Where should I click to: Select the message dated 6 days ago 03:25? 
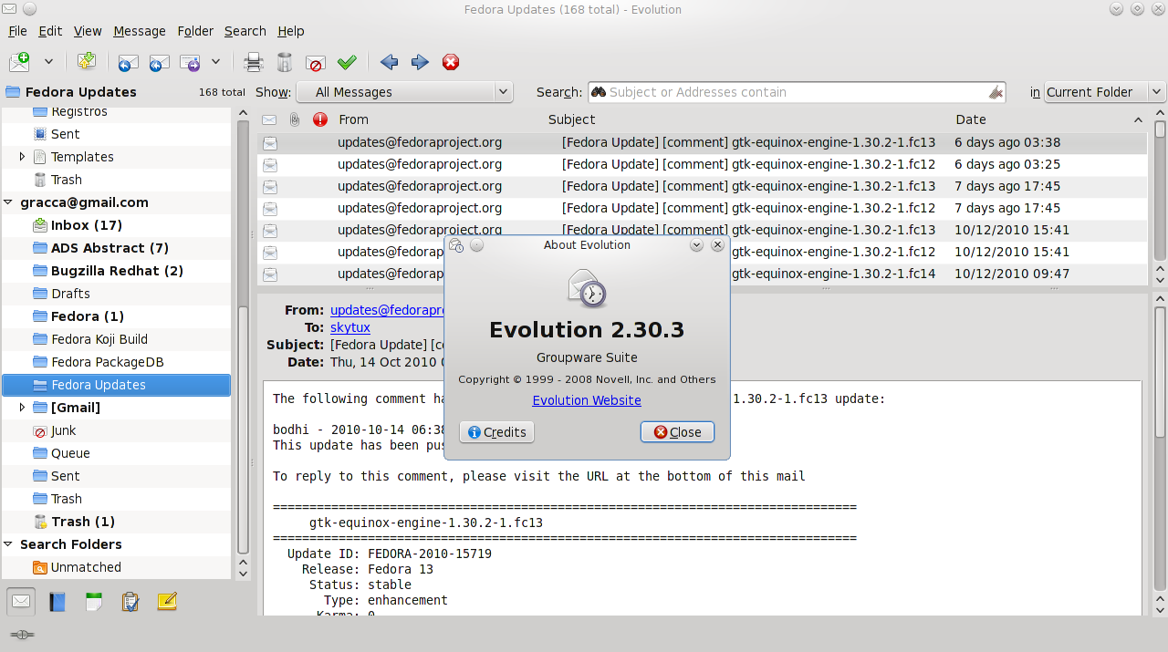703,164
